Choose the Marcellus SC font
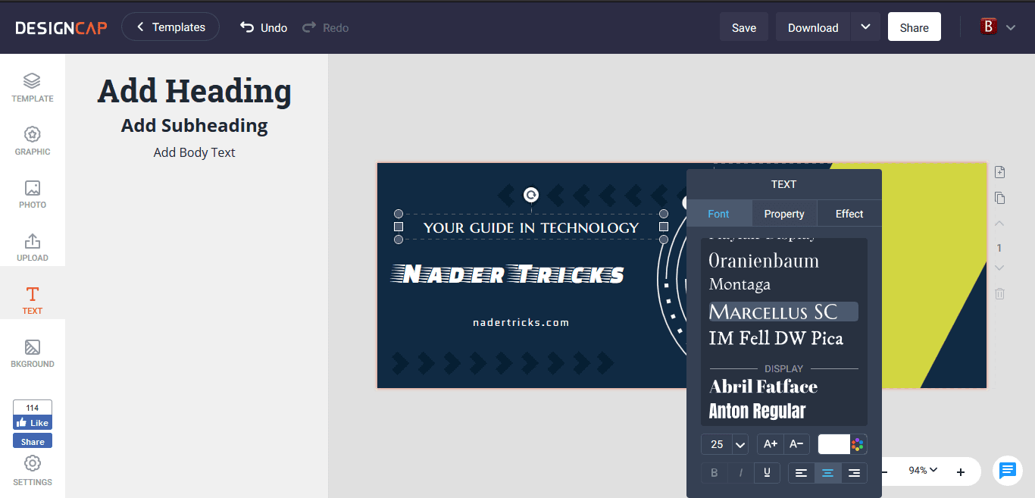 tap(783, 312)
